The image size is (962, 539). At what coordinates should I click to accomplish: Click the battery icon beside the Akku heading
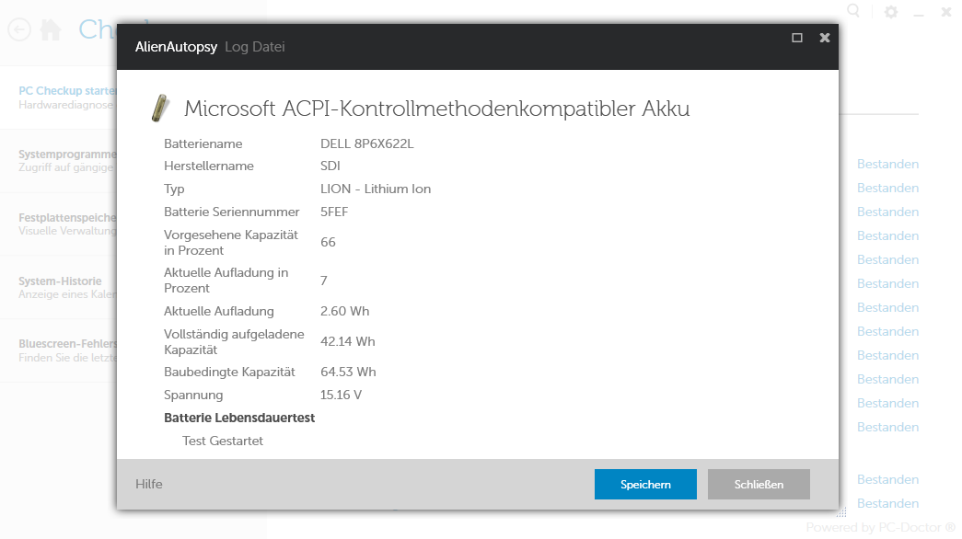[160, 108]
